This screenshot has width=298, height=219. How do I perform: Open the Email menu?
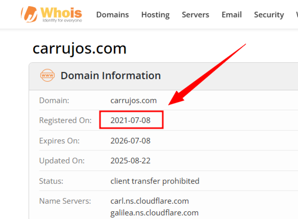click(x=232, y=15)
